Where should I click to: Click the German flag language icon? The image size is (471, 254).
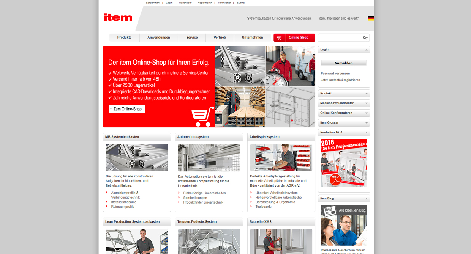(x=371, y=18)
